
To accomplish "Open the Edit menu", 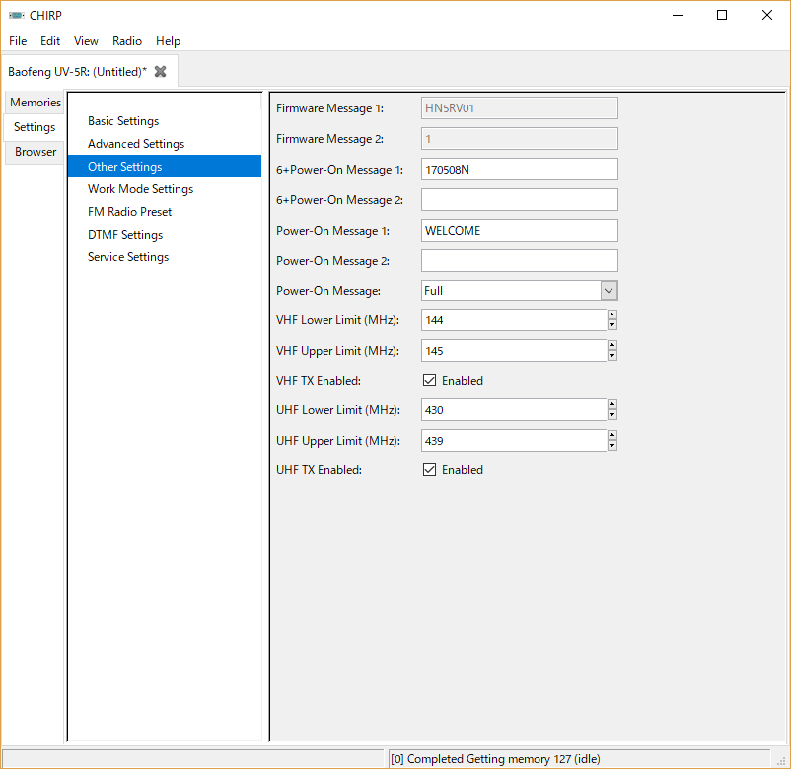I will click(x=50, y=41).
